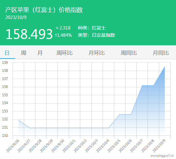
Task: Open the 月 monthly tab
Action: [x=40, y=53]
